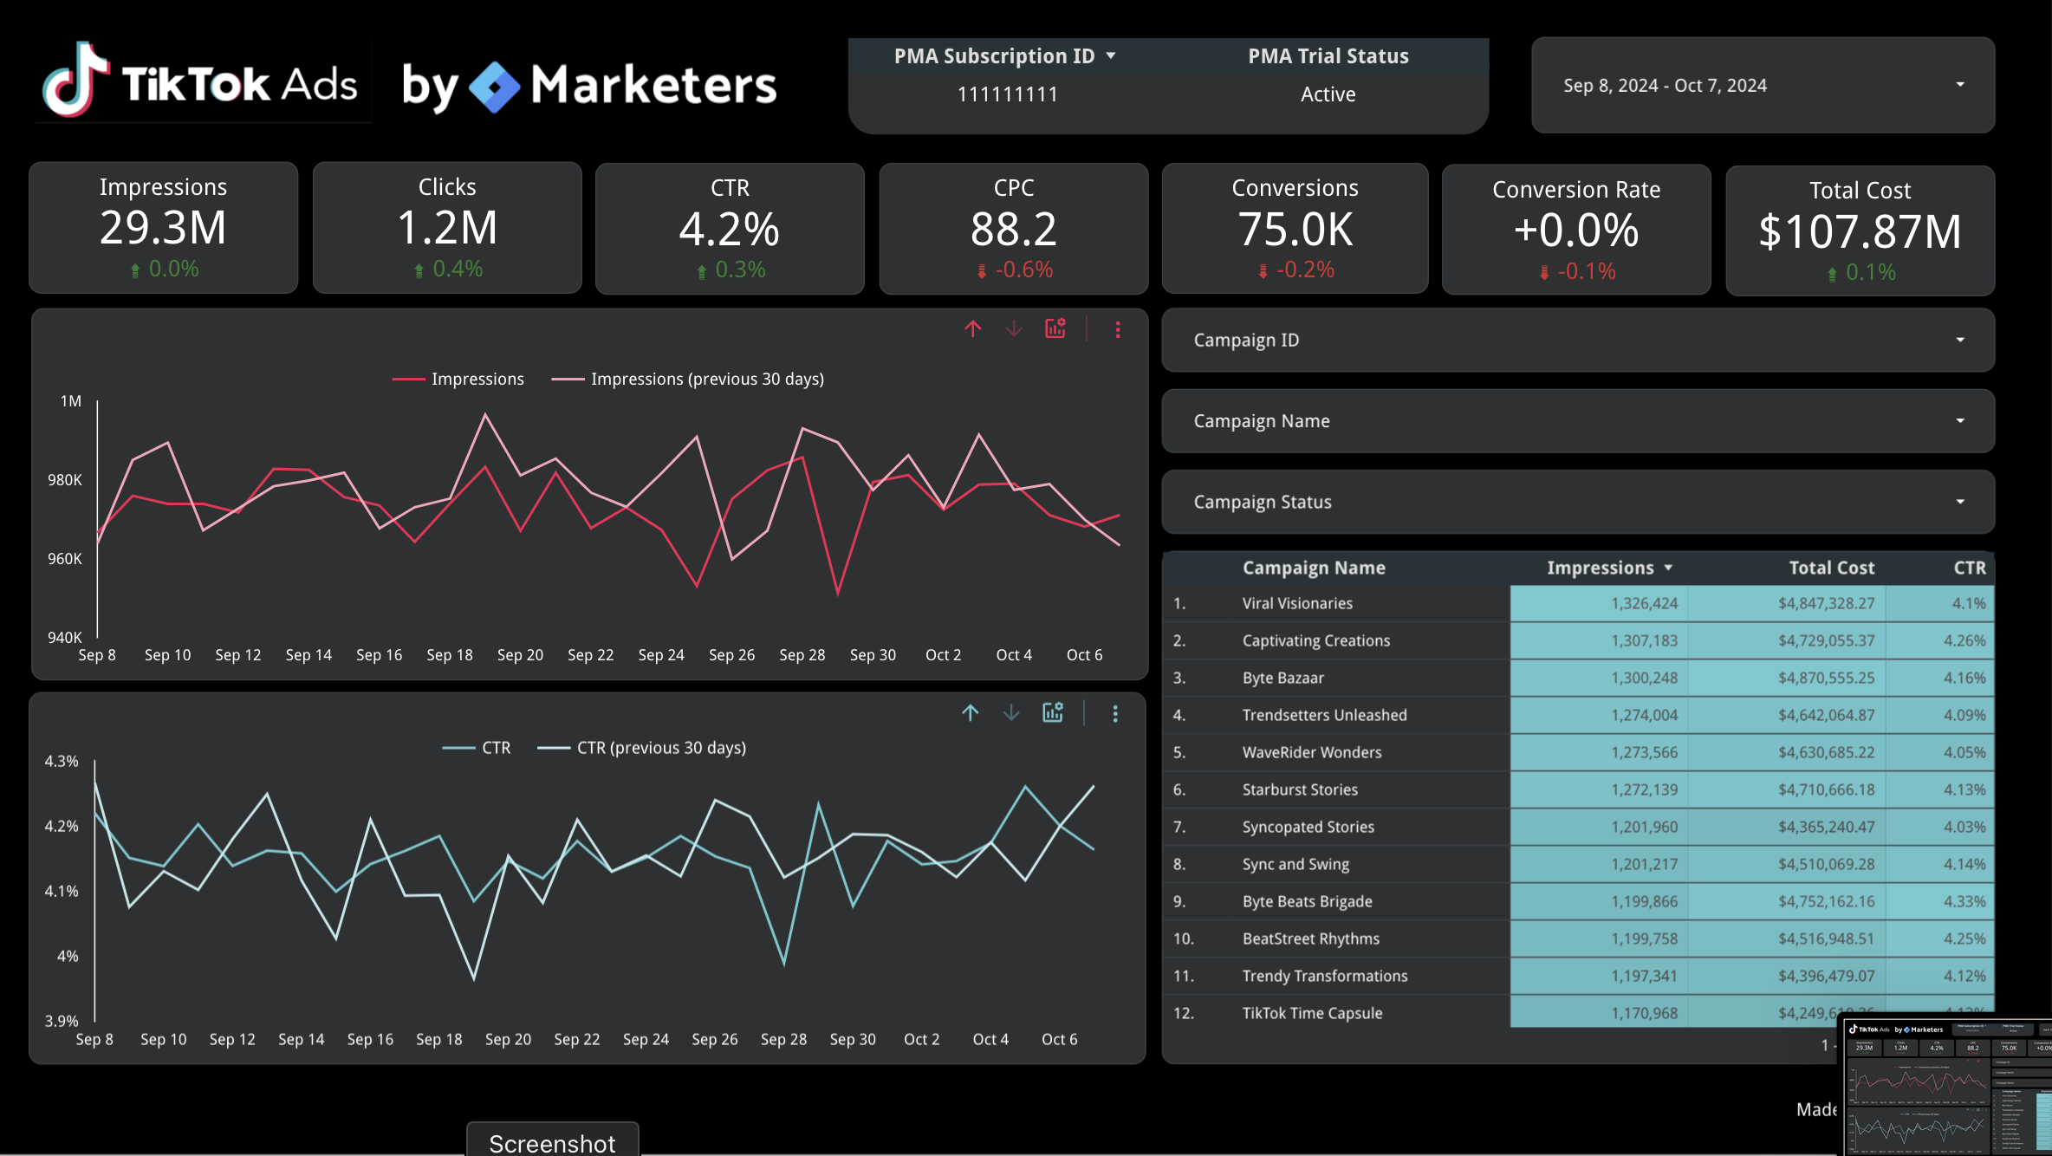This screenshot has width=2052, height=1156.
Task: Click the TikTok logo icon
Action: (76, 82)
